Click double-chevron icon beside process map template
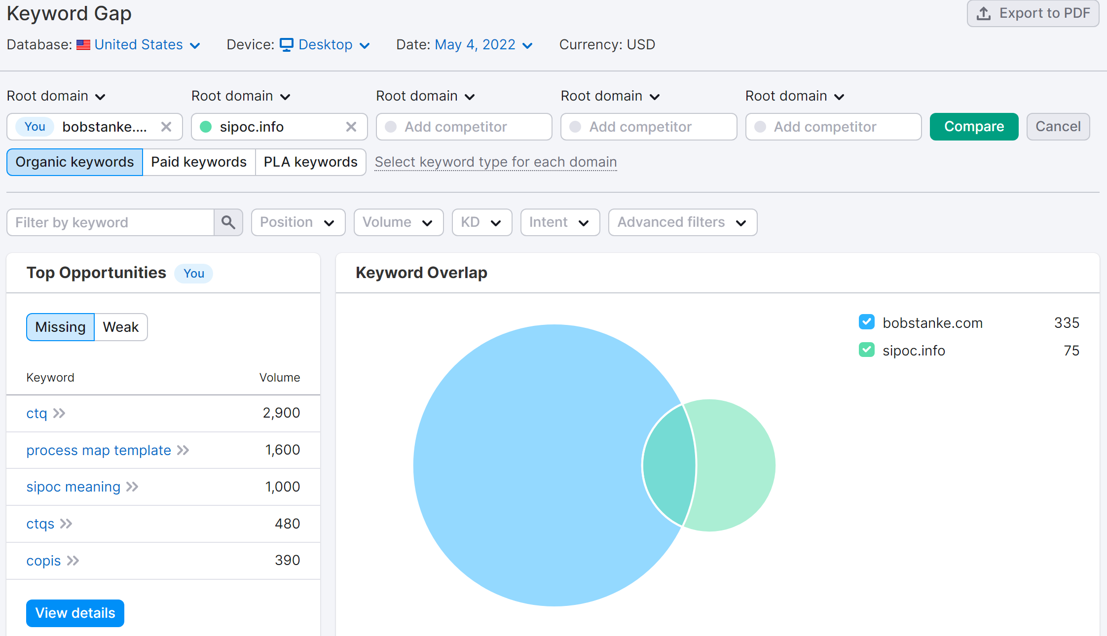 coord(183,450)
